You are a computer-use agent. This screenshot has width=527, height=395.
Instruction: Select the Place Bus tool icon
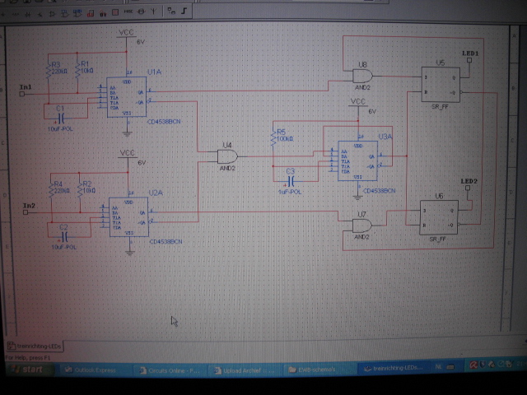click(x=184, y=12)
